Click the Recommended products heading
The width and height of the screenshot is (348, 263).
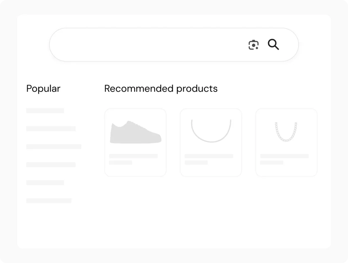tap(161, 89)
